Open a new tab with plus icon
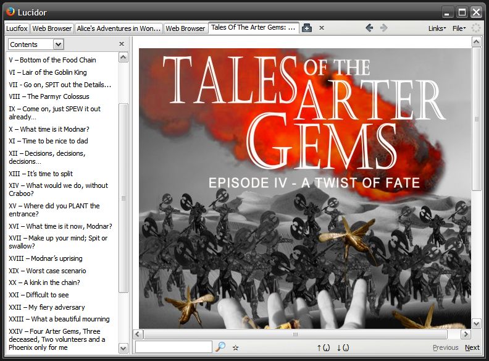This screenshot has width=489, height=361. tap(307, 28)
